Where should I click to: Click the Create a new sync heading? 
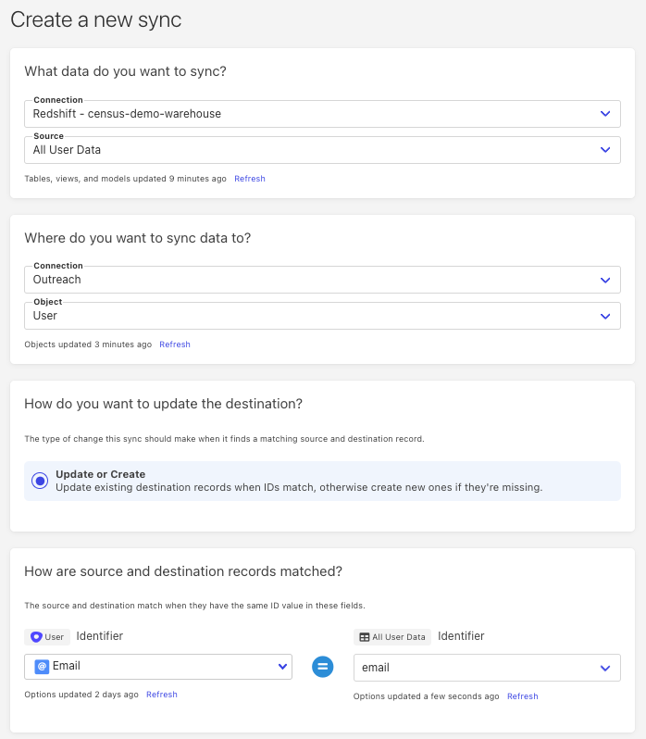[x=96, y=19]
